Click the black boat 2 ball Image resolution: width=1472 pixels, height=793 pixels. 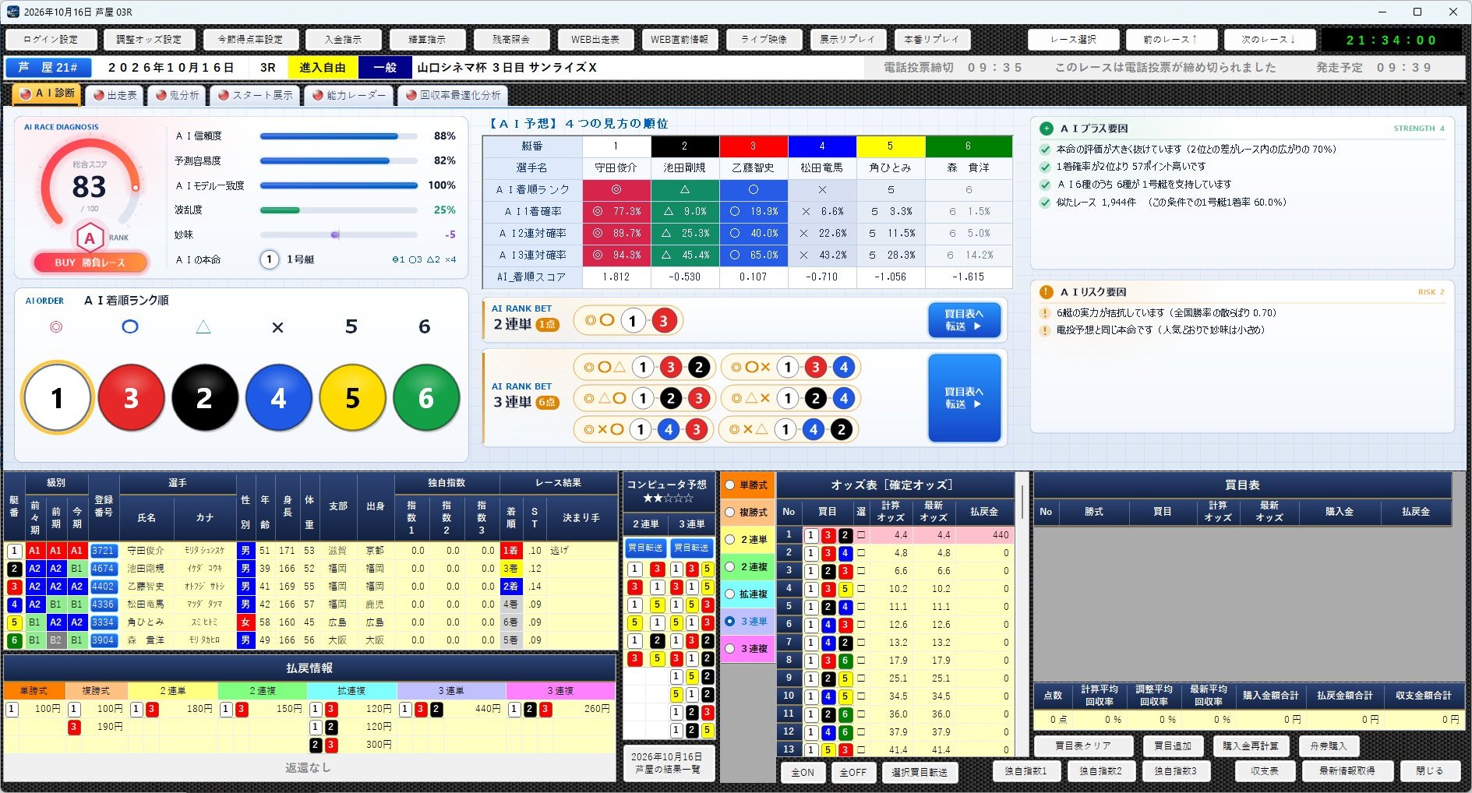(x=205, y=398)
